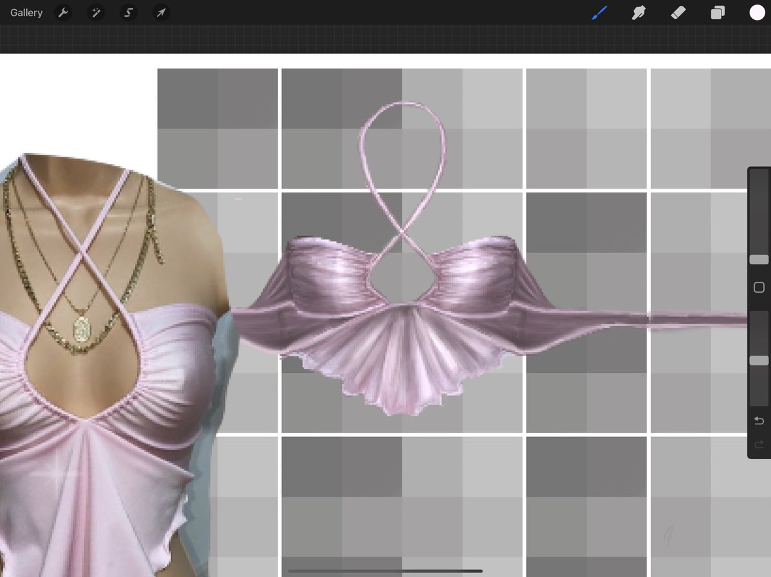Adjust the brush opacity slider
Screen dimensions: 771x577
759,361
